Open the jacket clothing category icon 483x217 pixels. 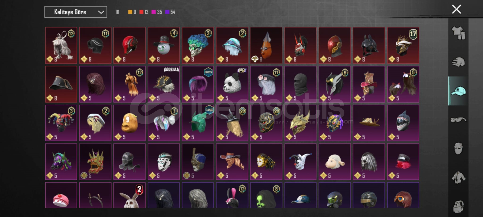[458, 178]
